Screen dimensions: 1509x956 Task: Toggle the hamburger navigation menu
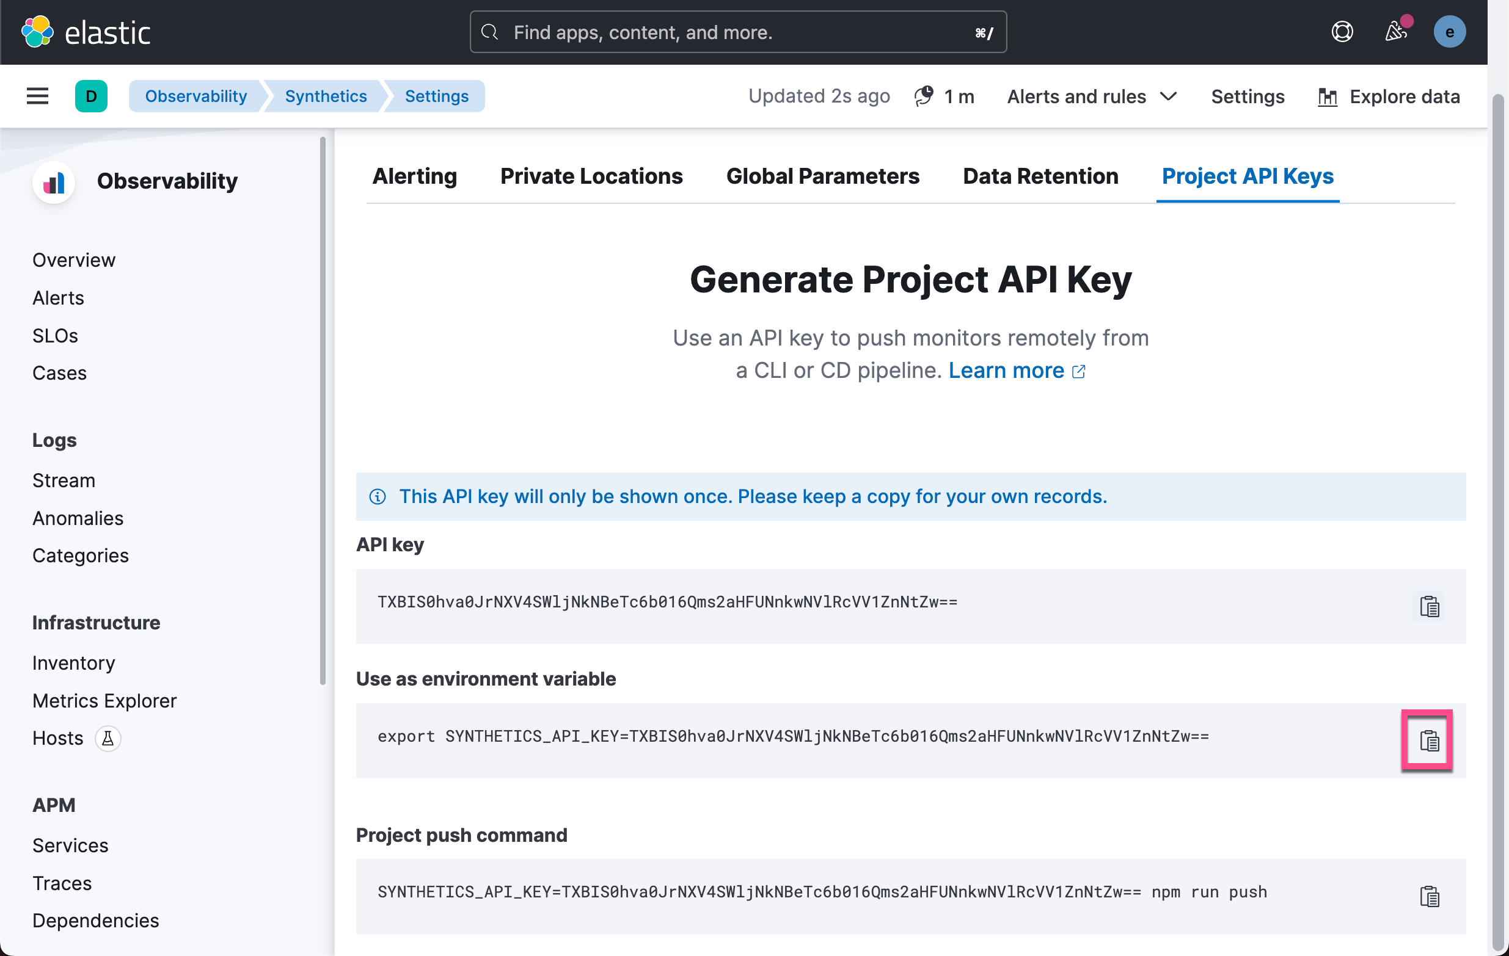click(38, 96)
